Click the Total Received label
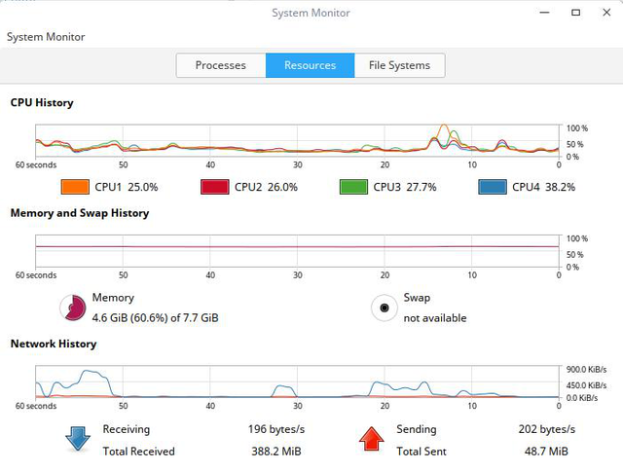 [138, 452]
